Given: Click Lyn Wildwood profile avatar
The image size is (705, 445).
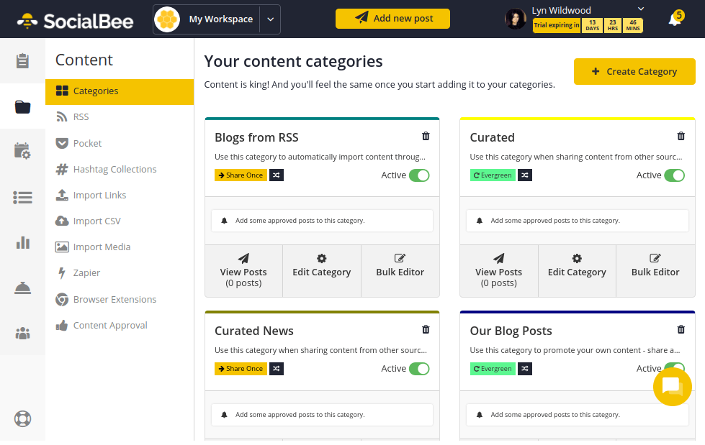Looking at the screenshot, I should point(516,19).
